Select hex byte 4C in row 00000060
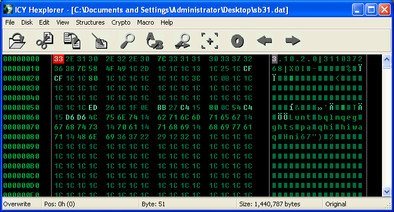 point(93,117)
